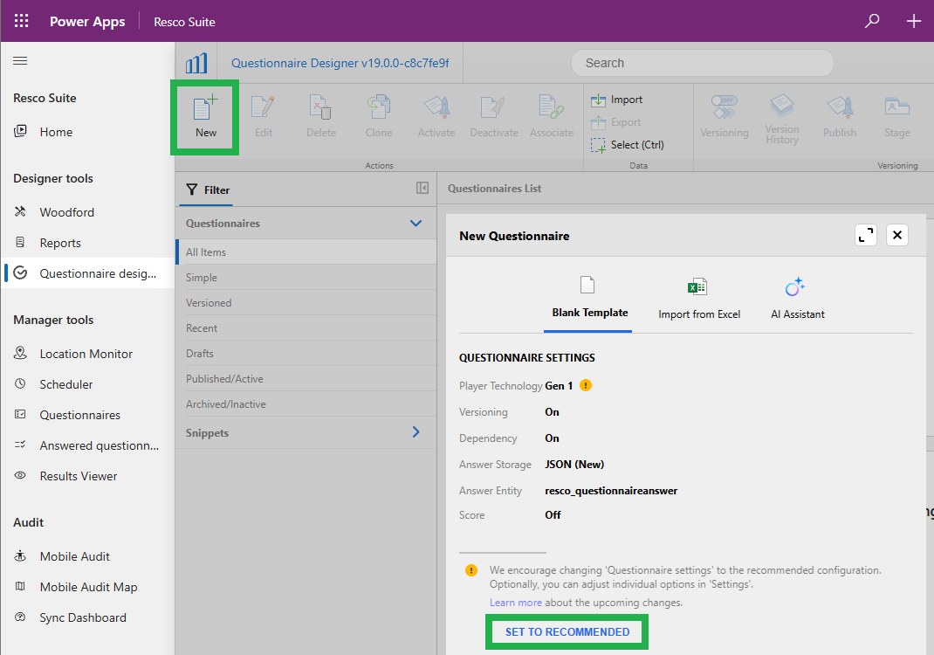The width and height of the screenshot is (934, 655).
Task: Click Select (Ctrl) selection mode option
Action: [x=628, y=145]
